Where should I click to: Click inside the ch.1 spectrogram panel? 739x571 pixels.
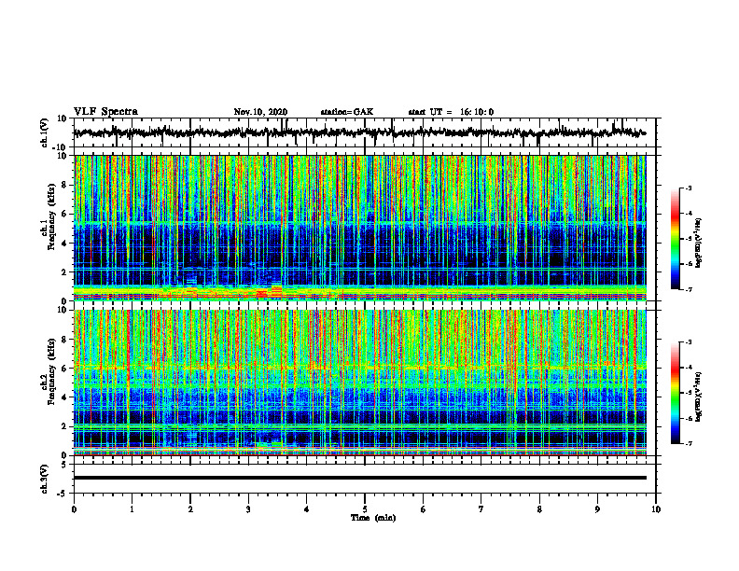(359, 228)
